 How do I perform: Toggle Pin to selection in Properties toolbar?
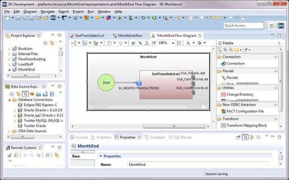238,137
